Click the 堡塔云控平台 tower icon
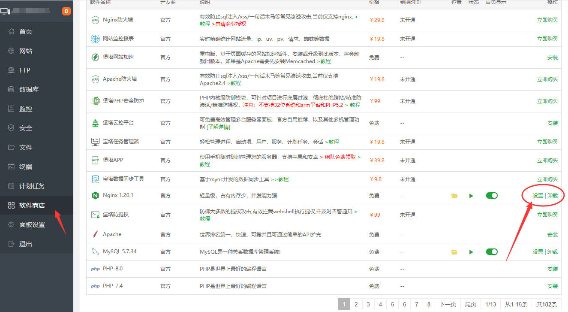Screen dimensions: 568x312 95,123
